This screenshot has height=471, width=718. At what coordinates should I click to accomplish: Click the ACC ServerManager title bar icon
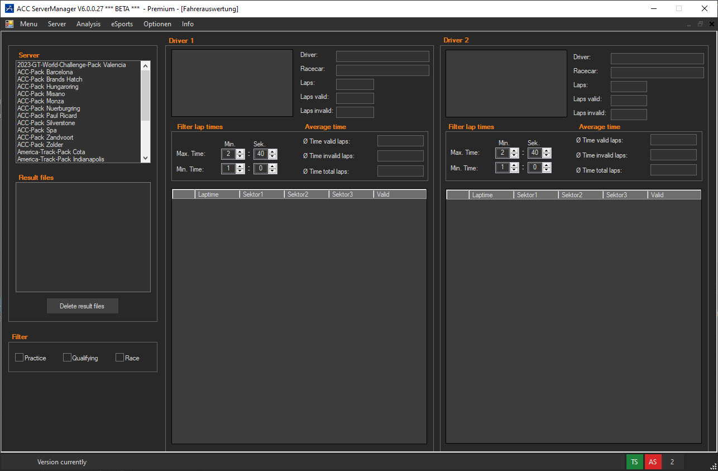pos(9,8)
